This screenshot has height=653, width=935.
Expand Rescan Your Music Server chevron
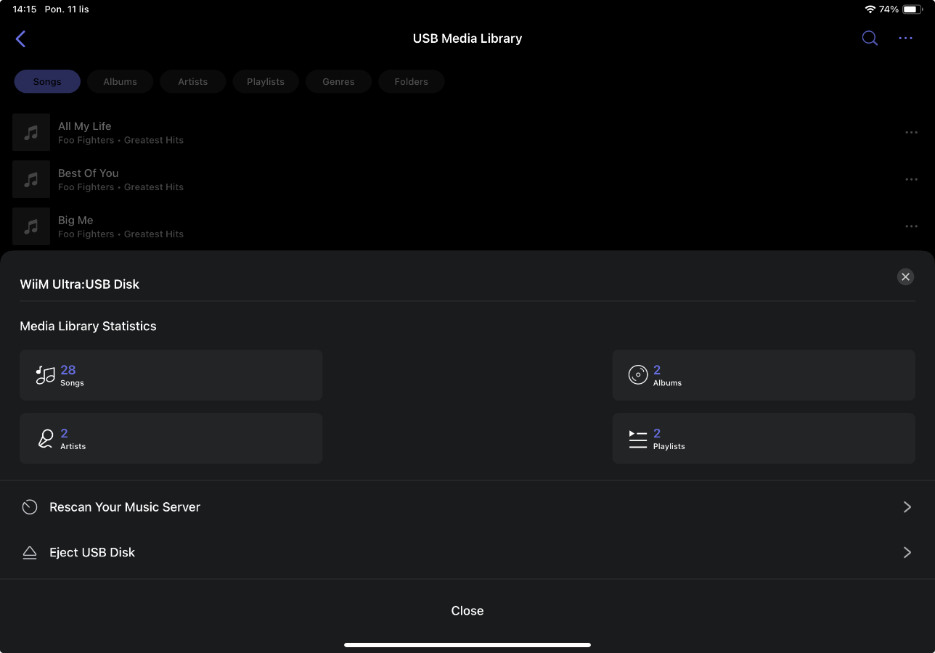(x=907, y=507)
